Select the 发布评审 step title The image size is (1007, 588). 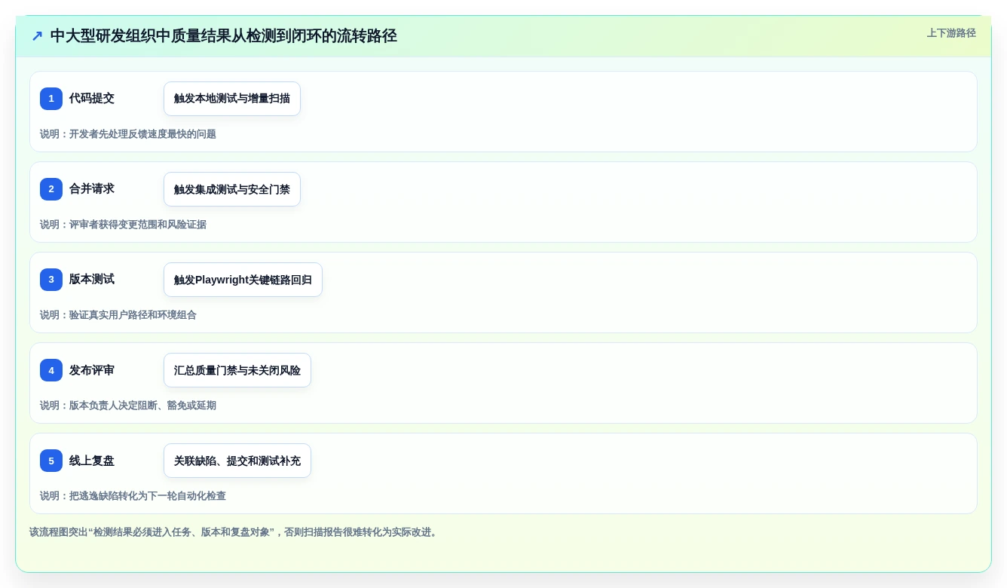(92, 370)
